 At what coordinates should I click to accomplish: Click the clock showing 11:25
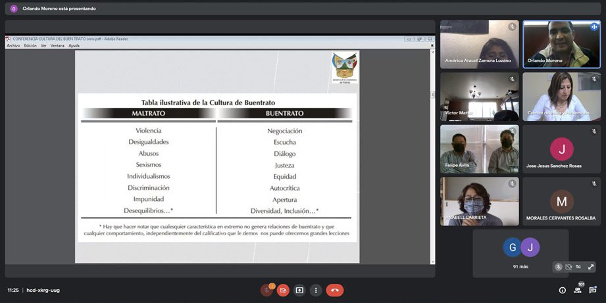[13, 291]
